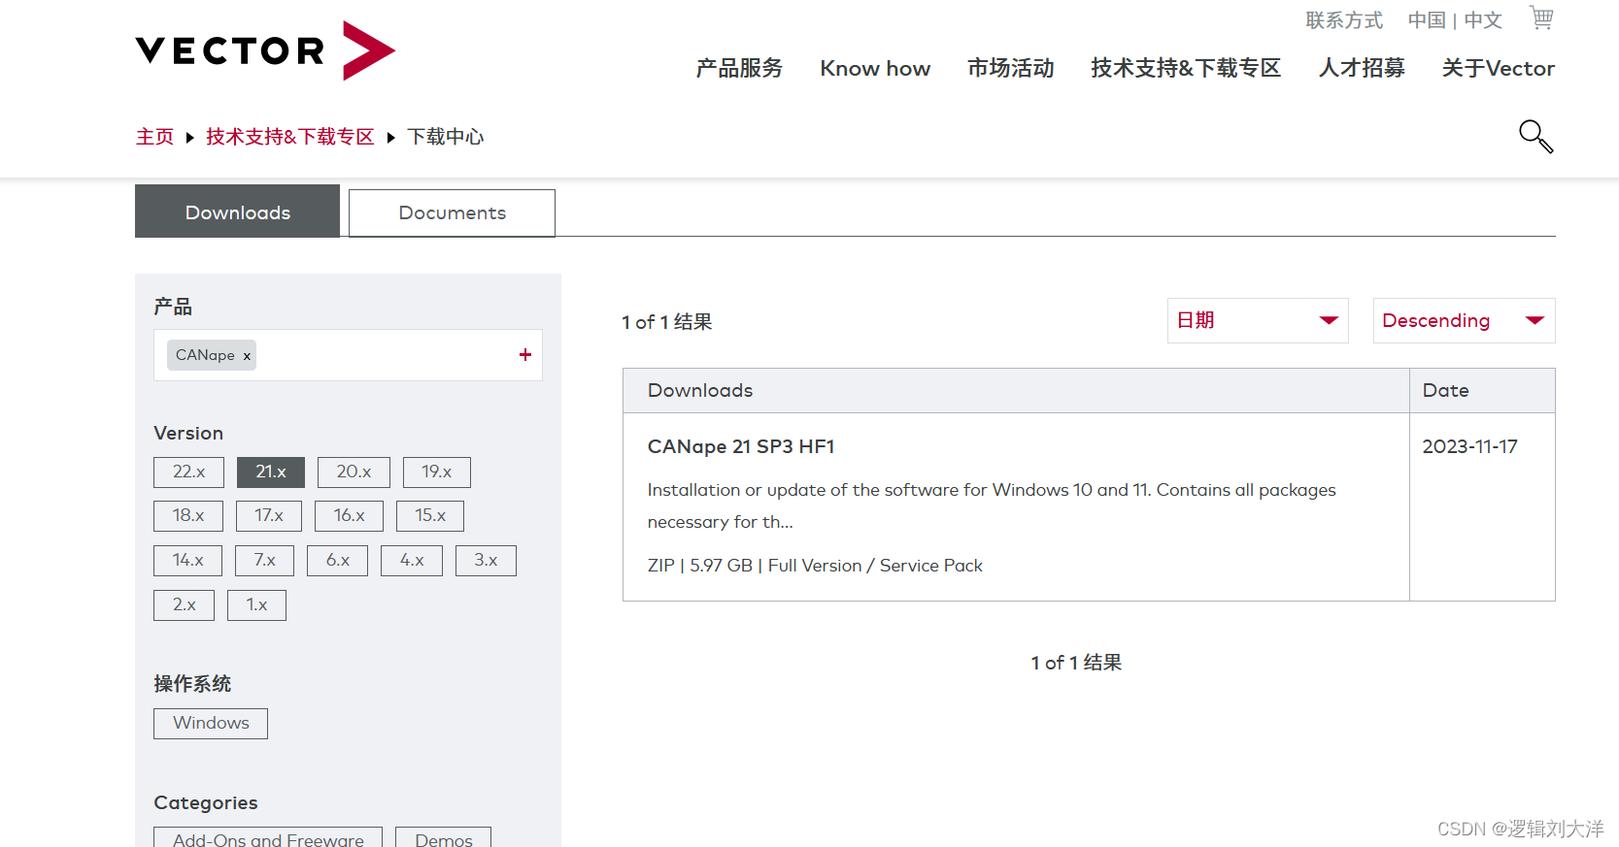Image resolution: width=1619 pixels, height=847 pixels.
Task: Select version 15.x filter
Action: coord(430,516)
